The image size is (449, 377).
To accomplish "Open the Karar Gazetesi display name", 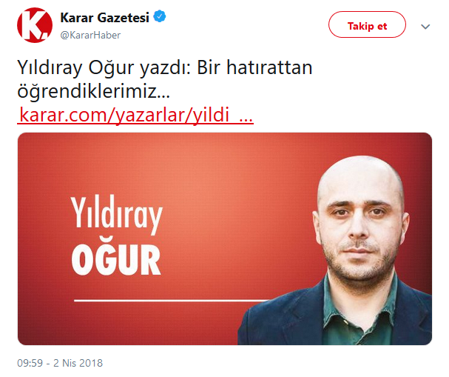I will pyautogui.click(x=104, y=18).
